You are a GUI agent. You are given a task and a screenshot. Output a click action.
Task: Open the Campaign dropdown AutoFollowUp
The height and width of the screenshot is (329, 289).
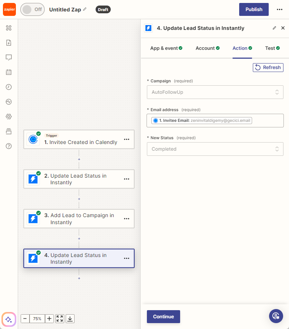point(215,92)
